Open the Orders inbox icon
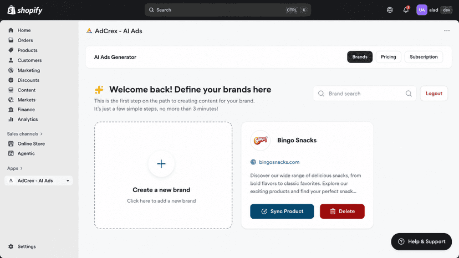459x258 pixels. pos(11,40)
